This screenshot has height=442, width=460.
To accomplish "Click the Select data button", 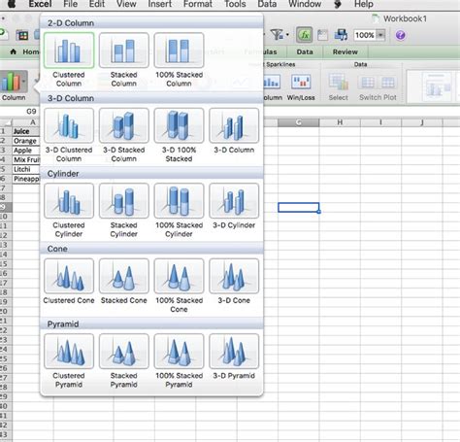I will pos(339,86).
